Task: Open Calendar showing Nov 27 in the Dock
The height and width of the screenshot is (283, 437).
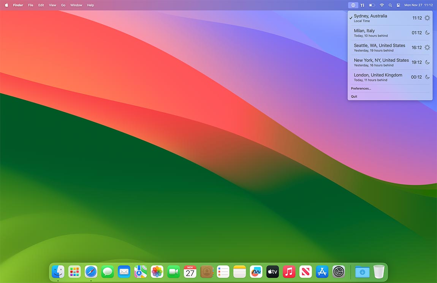Action: click(190, 272)
